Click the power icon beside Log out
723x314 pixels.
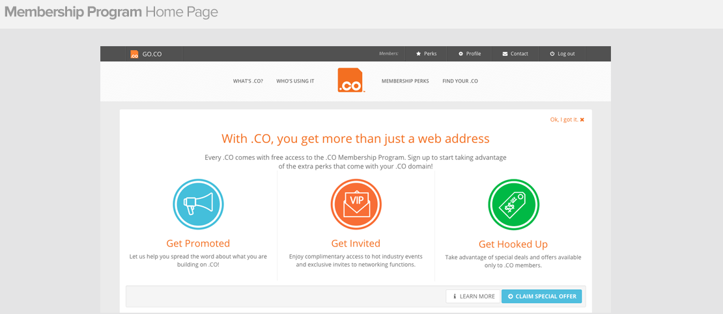[x=552, y=54]
